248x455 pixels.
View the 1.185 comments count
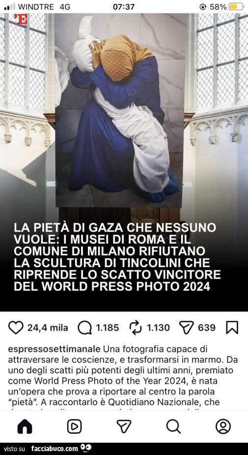click(x=108, y=328)
